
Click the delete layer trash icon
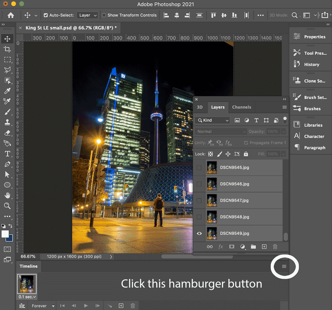point(275,247)
